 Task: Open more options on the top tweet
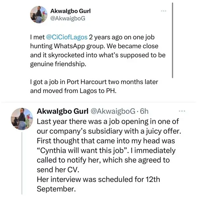pyautogui.click(x=164, y=11)
